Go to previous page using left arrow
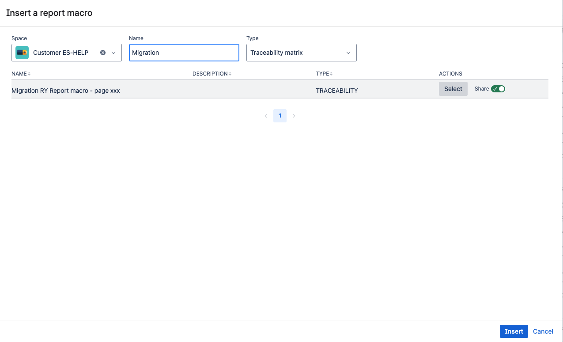 (266, 116)
